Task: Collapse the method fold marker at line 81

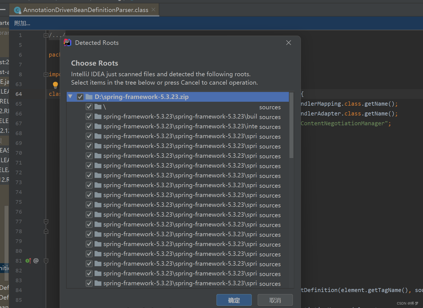Action: [x=46, y=261]
